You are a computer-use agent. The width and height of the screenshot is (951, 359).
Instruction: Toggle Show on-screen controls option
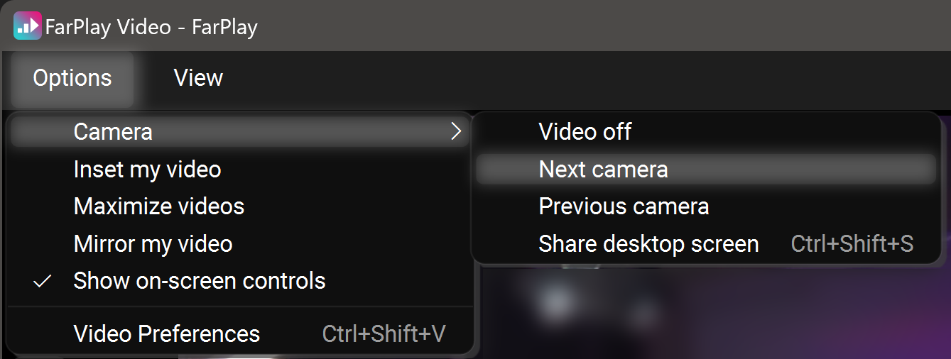pos(199,281)
